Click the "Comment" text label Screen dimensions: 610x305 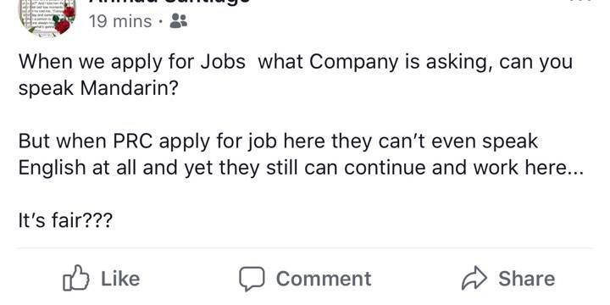point(324,279)
